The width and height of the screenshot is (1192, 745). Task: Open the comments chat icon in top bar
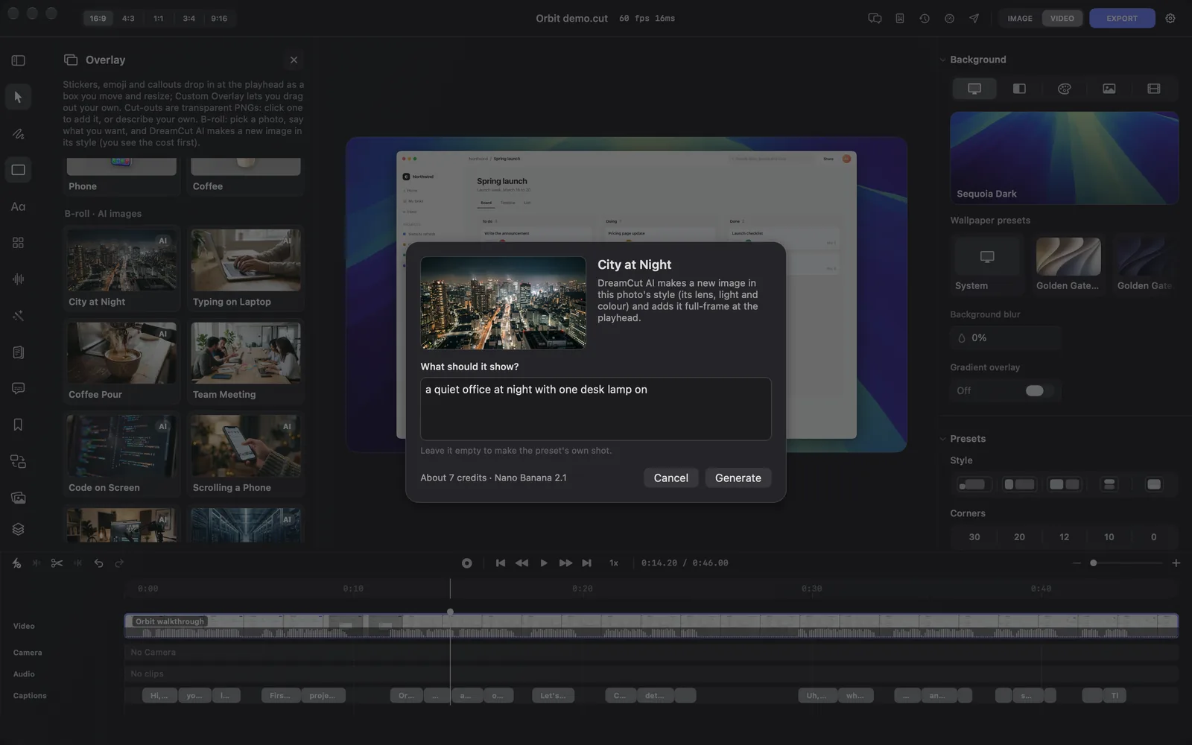[875, 19]
